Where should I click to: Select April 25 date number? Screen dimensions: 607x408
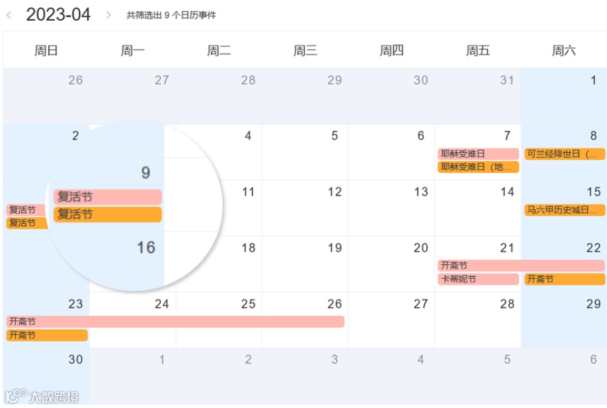click(248, 304)
